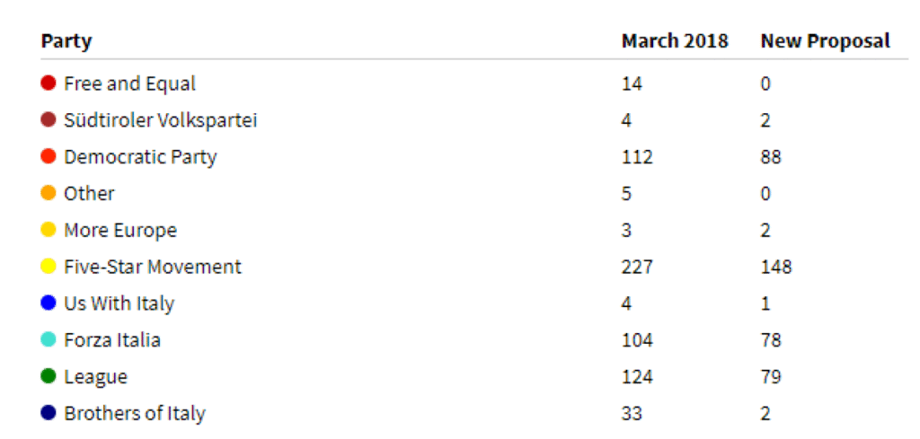Click the Forza Italia party name
This screenshot has width=920, height=439.
point(112,340)
